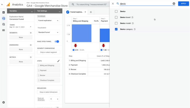Image resolution: width=190 pixels, height=108 pixels.
Task: Check the Device brand checkbox
Action: tap(116, 17)
